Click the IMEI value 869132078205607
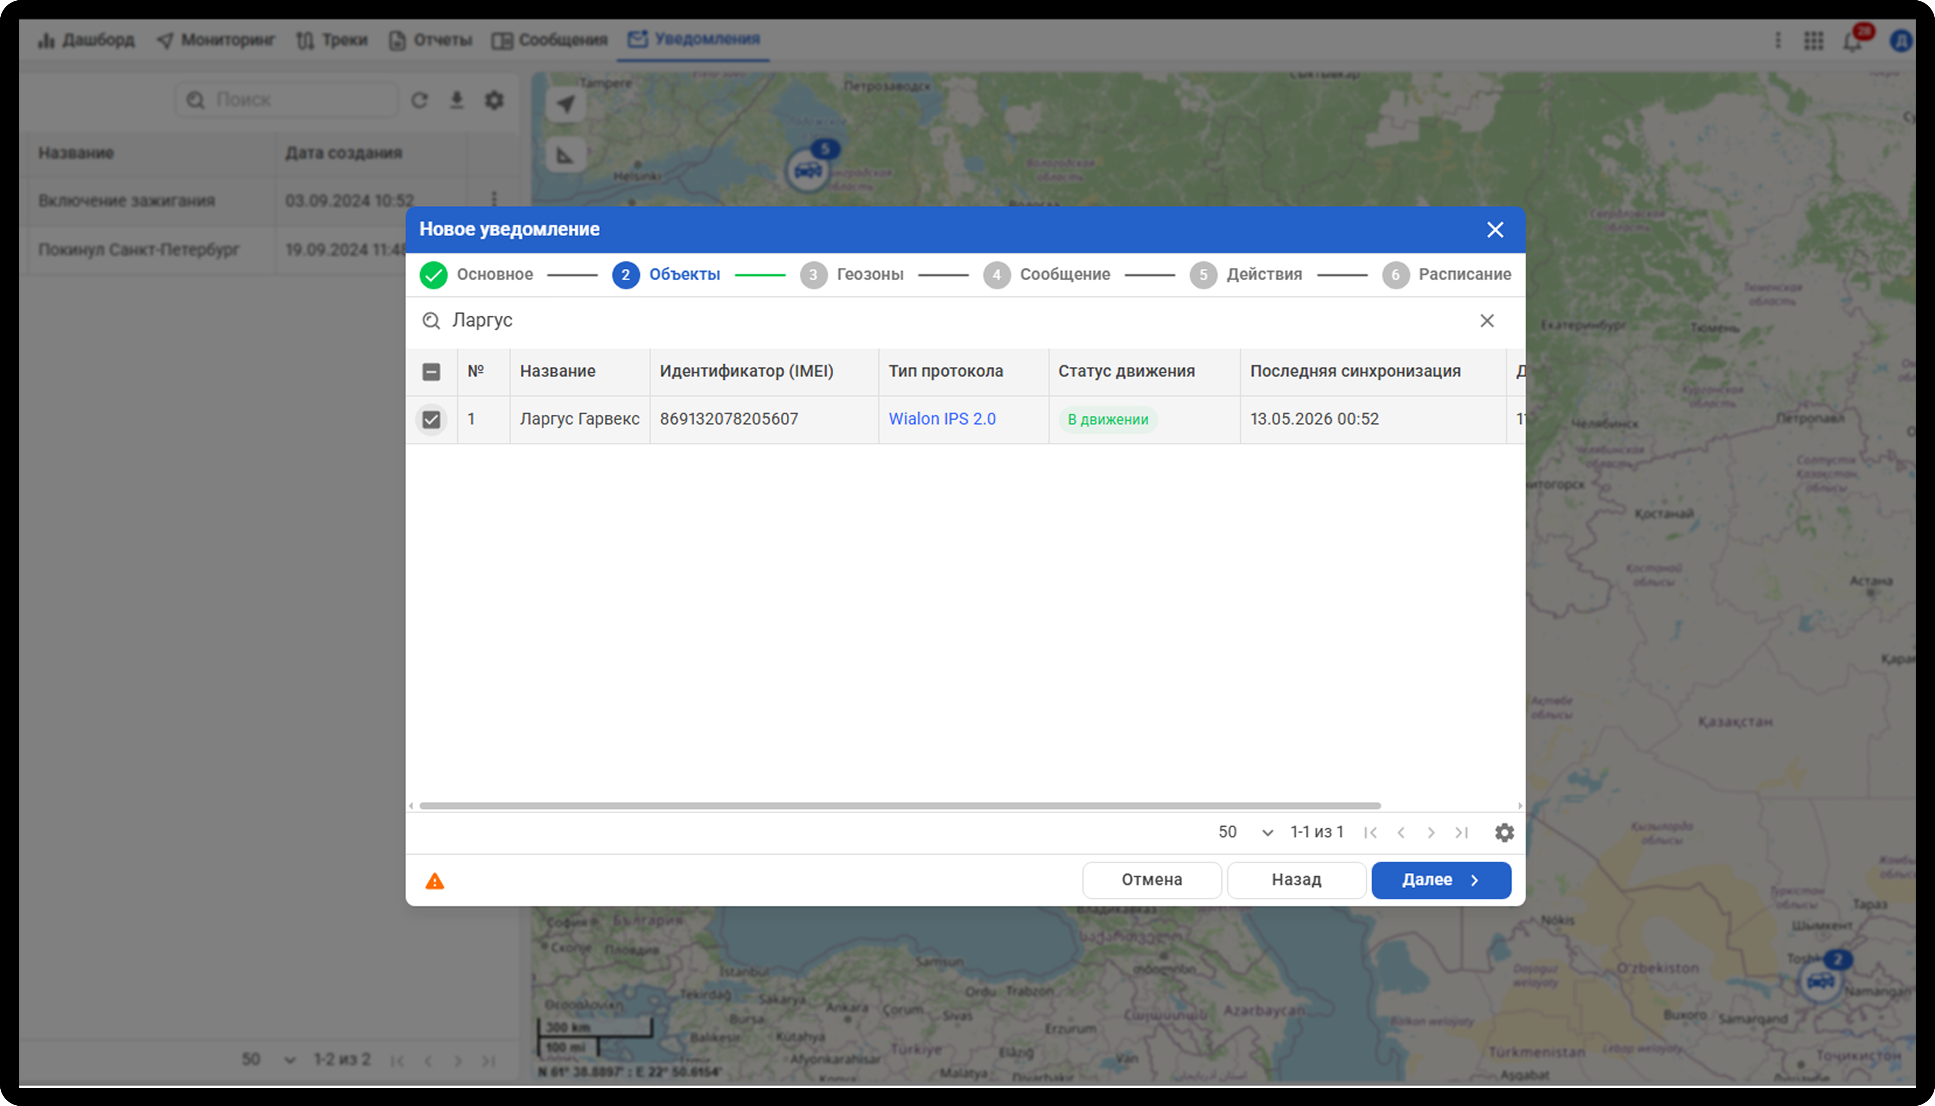1935x1106 pixels. tap(729, 419)
